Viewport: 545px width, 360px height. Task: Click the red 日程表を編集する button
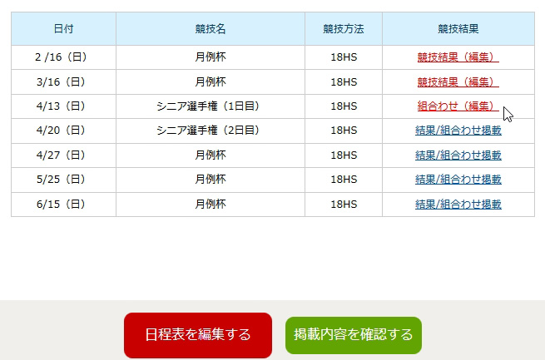(198, 335)
